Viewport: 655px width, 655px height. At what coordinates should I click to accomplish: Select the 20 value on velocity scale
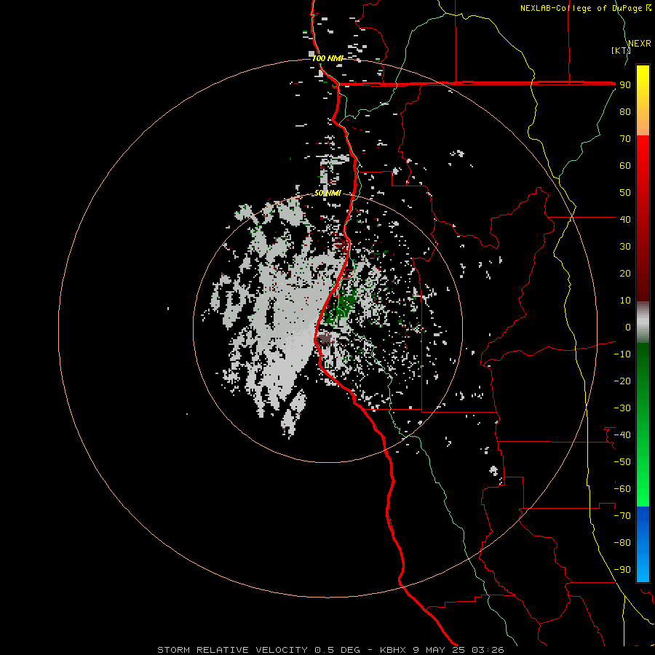tap(625, 273)
